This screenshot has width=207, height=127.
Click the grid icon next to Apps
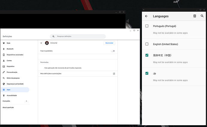[x=4, y=90]
